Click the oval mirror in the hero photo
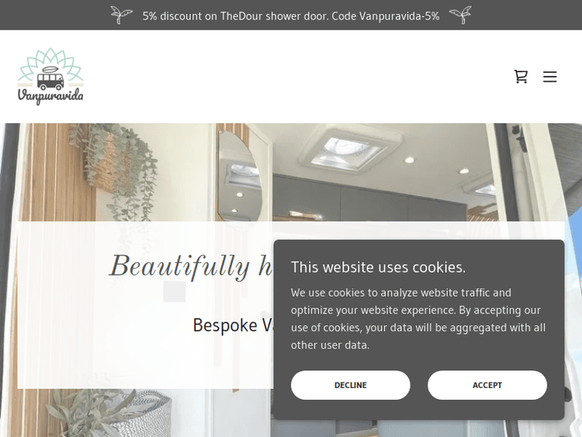582x437 pixels. click(240, 175)
